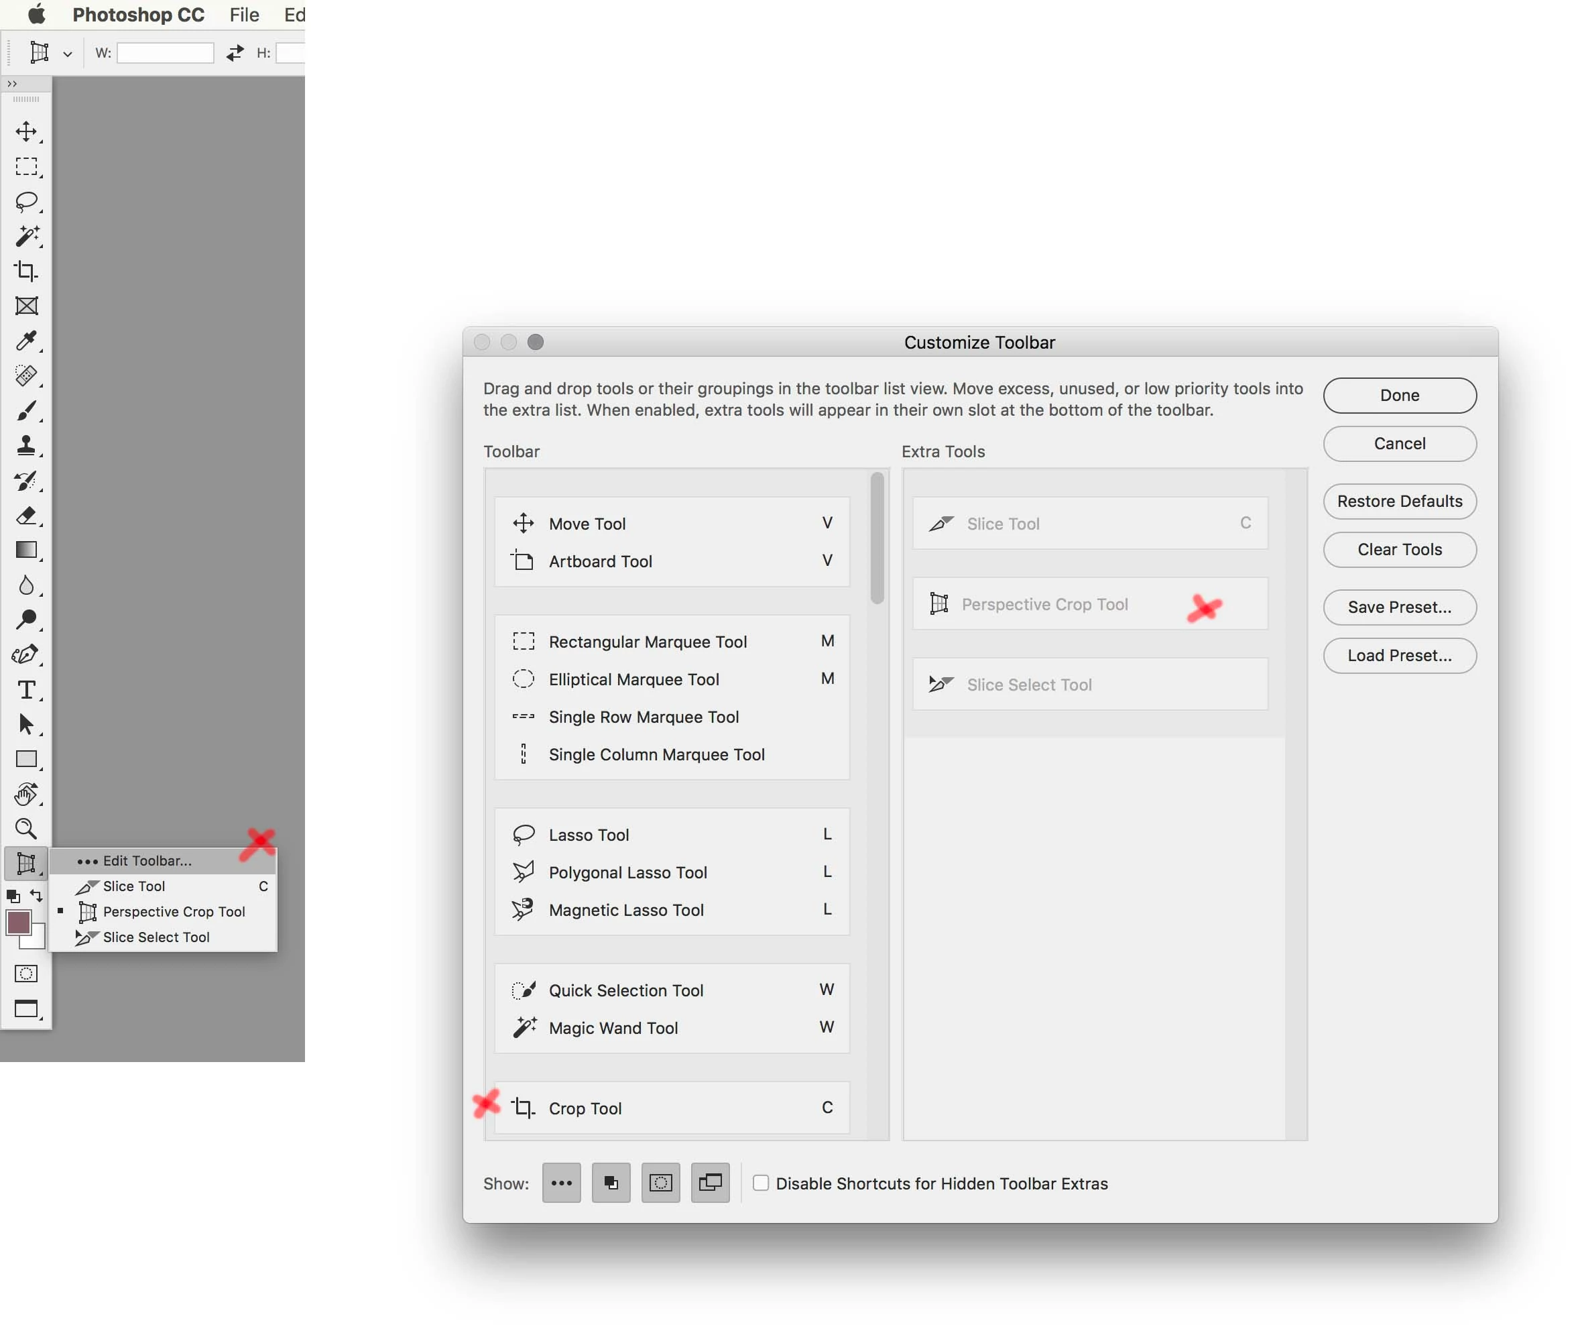The width and height of the screenshot is (1578, 1341).
Task: Select the Pen tool
Action: (x=26, y=654)
